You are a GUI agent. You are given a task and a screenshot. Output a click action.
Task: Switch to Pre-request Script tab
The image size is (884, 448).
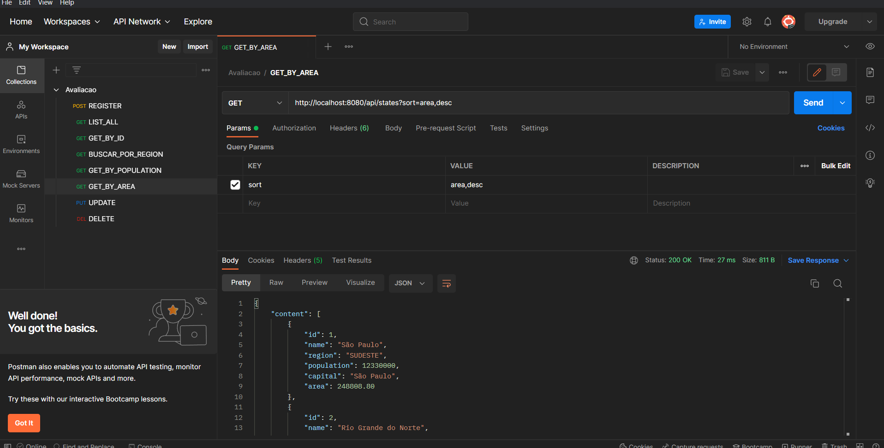tap(446, 128)
